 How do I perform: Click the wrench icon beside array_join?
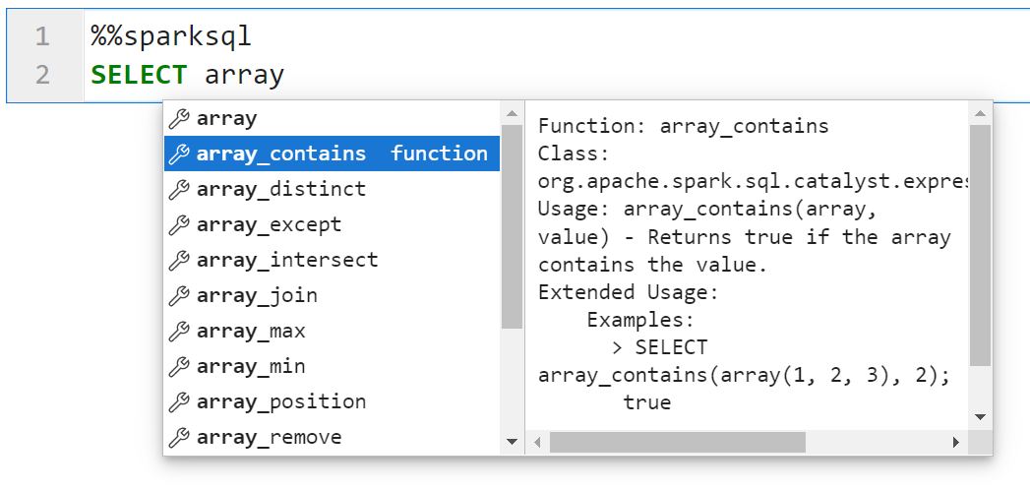tap(179, 296)
